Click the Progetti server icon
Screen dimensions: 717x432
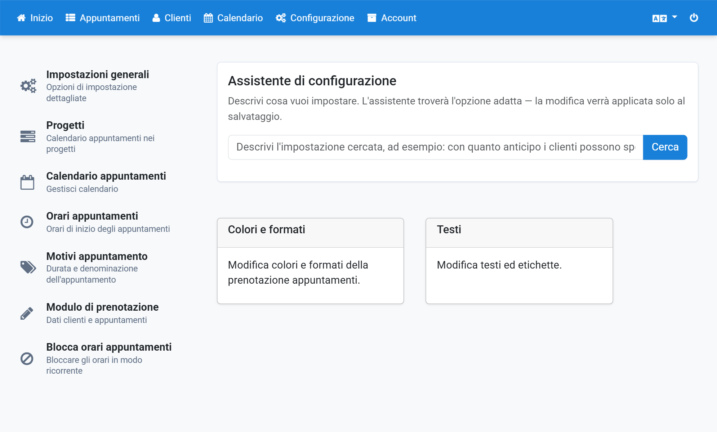(x=28, y=136)
